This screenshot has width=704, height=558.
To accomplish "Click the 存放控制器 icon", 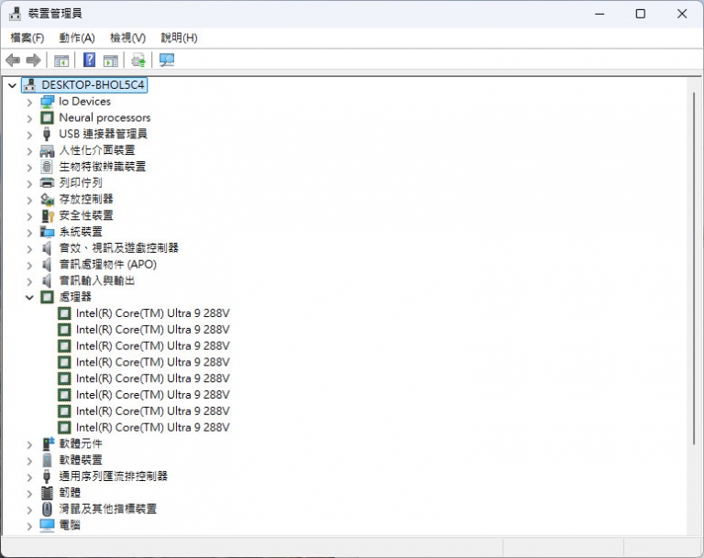I will tap(47, 200).
